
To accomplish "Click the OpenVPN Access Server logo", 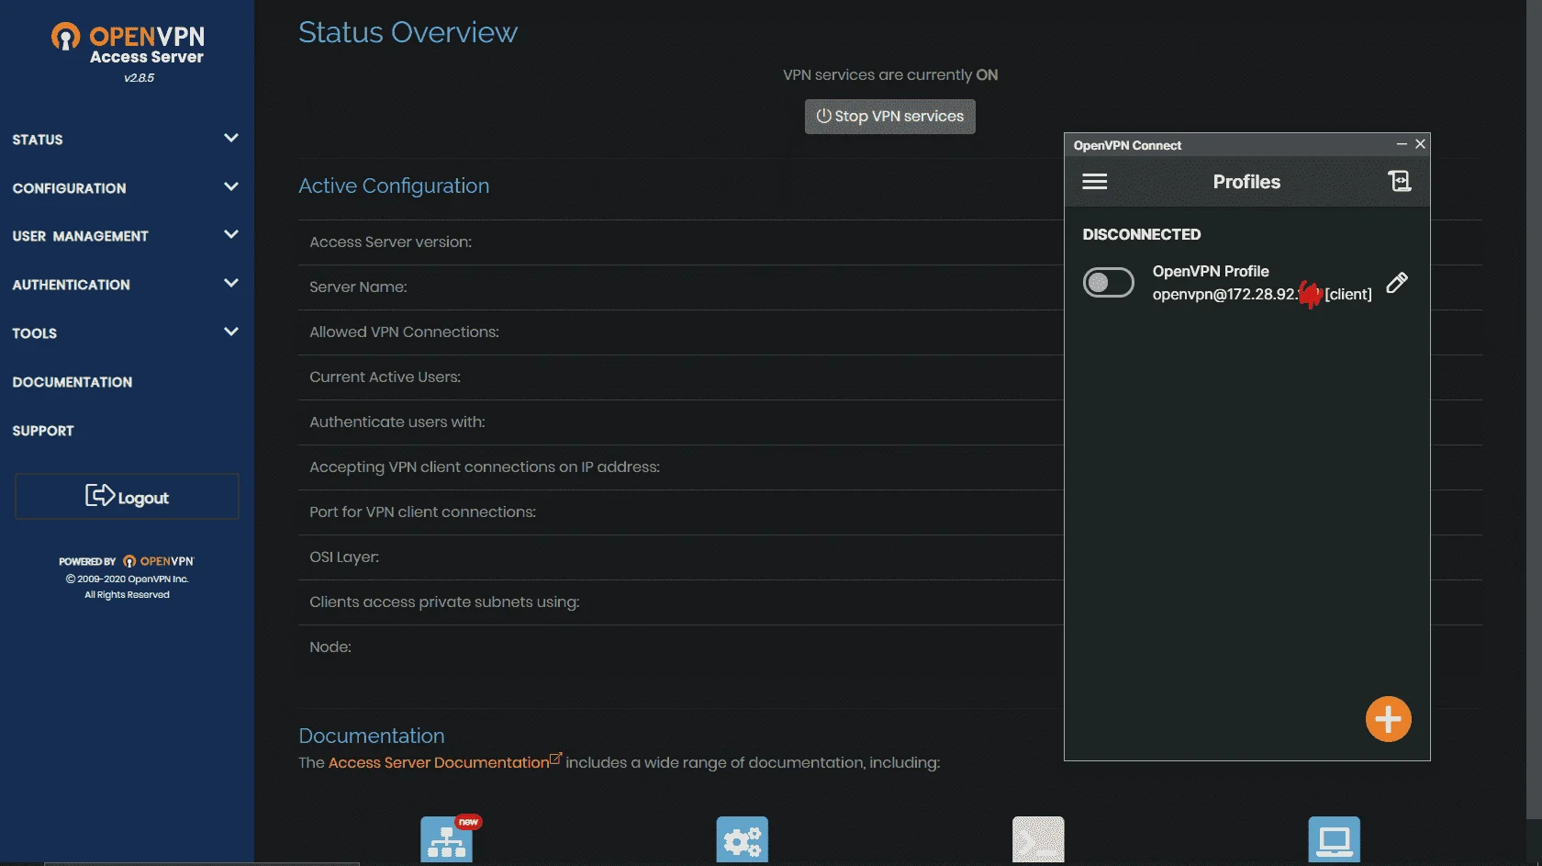I will coord(128,44).
